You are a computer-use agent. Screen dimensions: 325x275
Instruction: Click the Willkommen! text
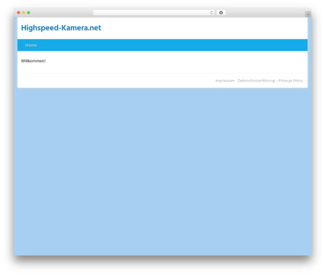click(33, 61)
